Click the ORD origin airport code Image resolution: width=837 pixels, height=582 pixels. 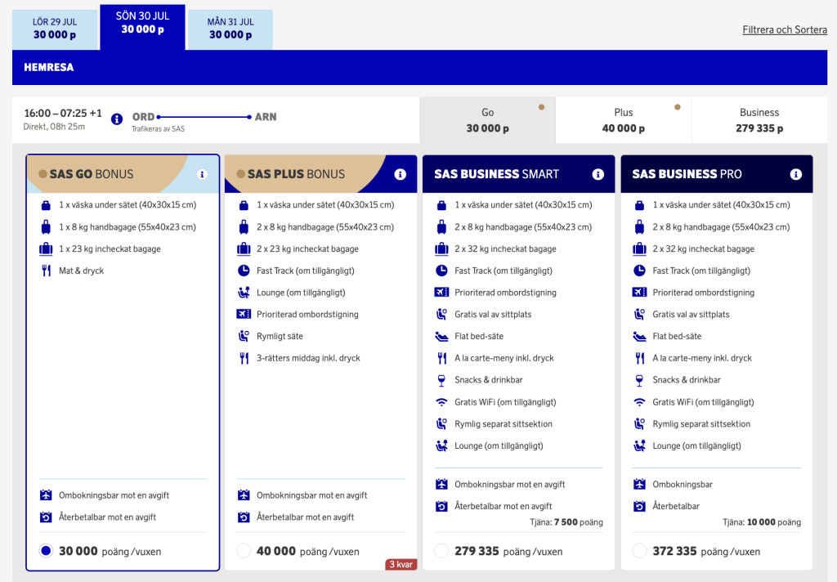[143, 117]
